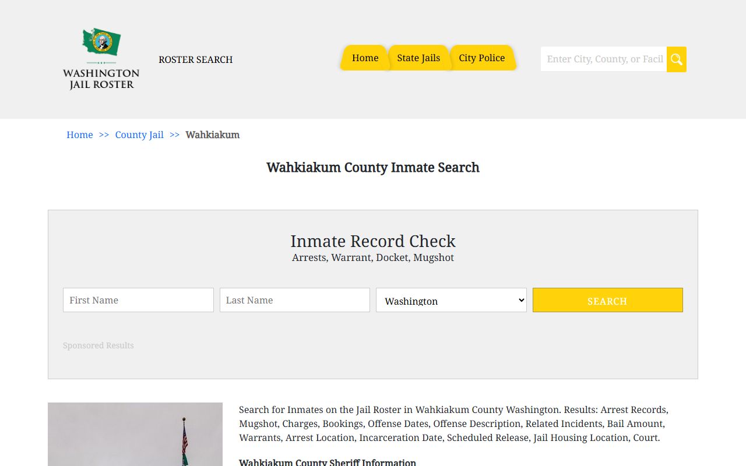
Task: Click the Sponsored Results label
Action: tap(98, 345)
